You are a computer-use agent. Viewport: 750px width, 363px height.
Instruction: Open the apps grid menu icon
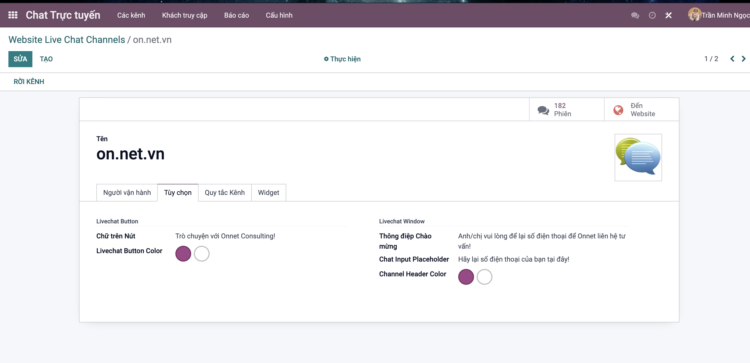[x=13, y=15]
